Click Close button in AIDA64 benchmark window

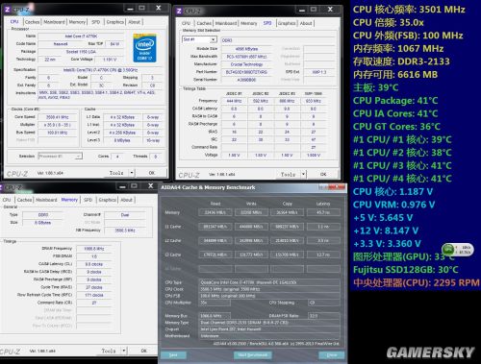click(332, 355)
